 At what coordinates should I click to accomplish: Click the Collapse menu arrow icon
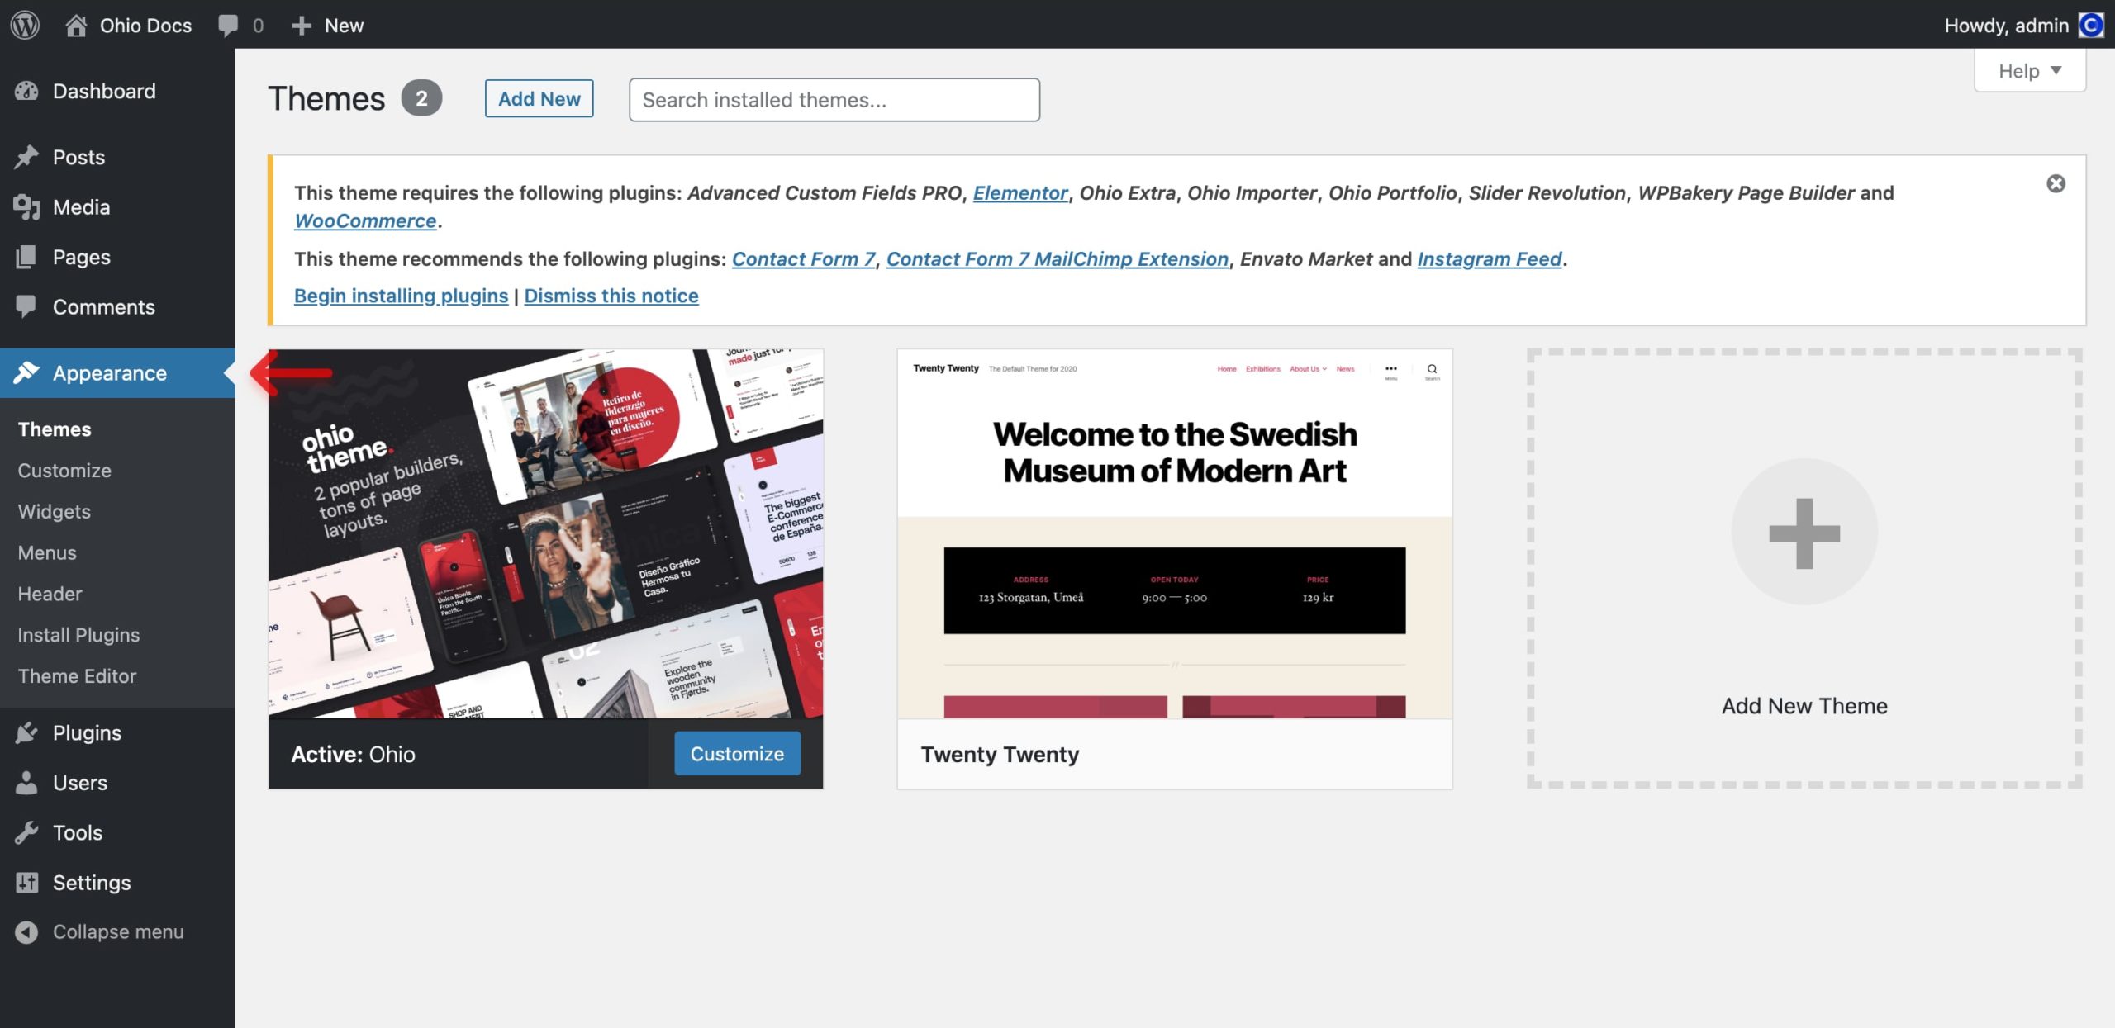pos(26,931)
